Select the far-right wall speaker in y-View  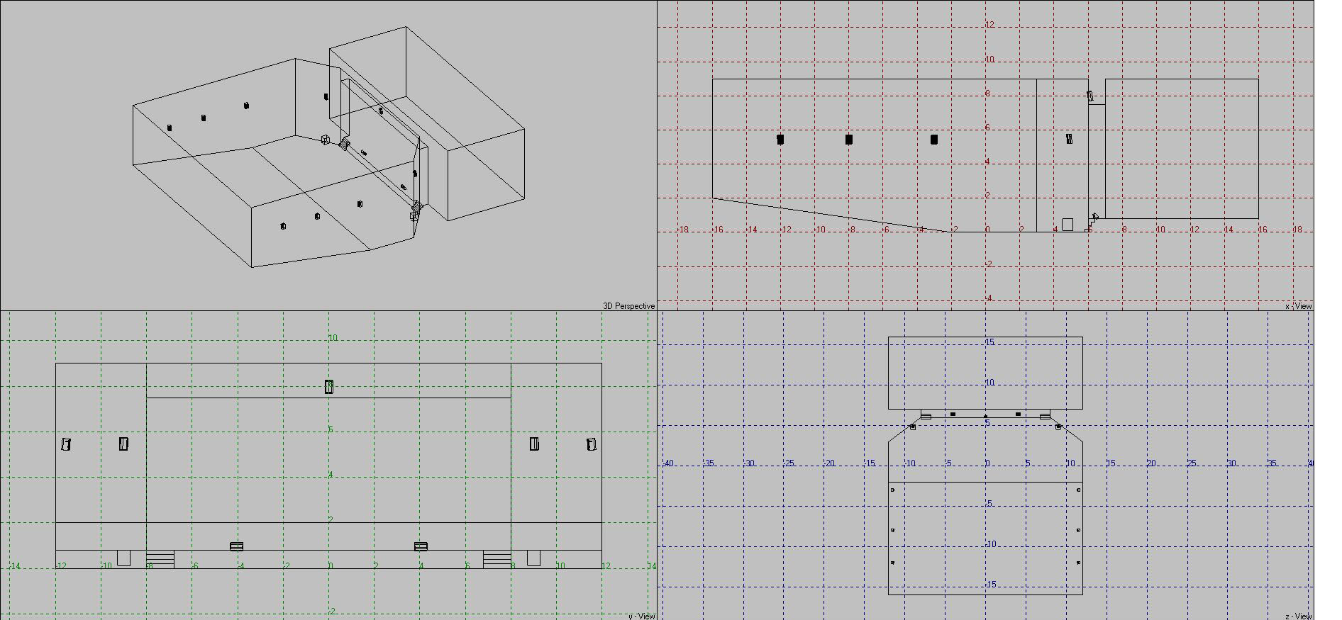coord(592,444)
